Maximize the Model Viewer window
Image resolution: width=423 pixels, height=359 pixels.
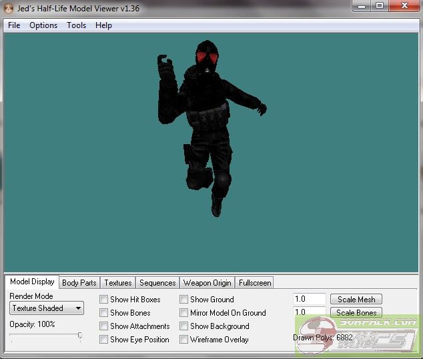380,5
